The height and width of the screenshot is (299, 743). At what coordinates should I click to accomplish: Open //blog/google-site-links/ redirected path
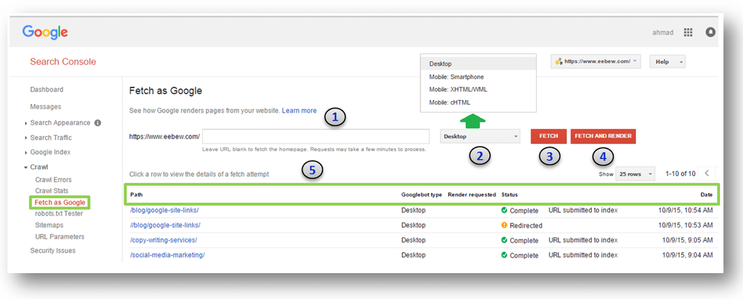[x=165, y=225]
